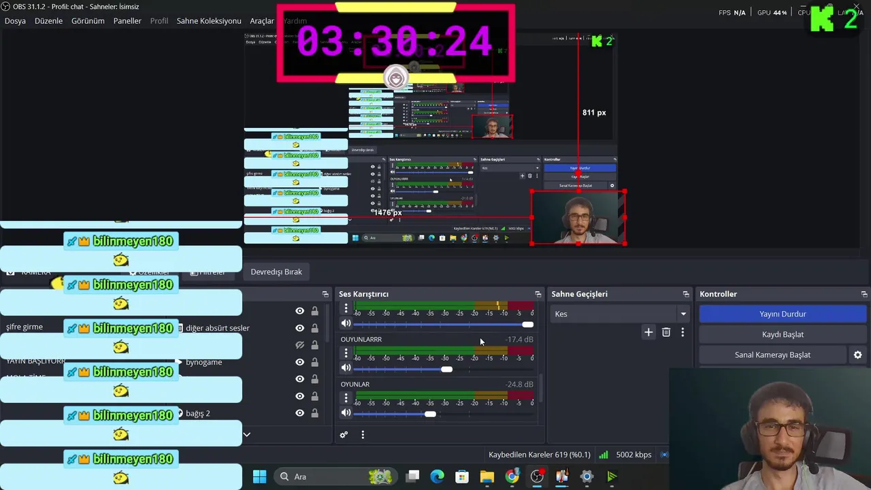Click 'Kaybedilen Kareler 619 (%0.1)' status text

pyautogui.click(x=540, y=455)
